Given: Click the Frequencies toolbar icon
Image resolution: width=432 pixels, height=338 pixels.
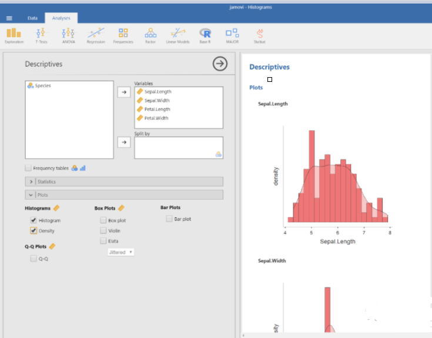Looking at the screenshot, I should [123, 35].
